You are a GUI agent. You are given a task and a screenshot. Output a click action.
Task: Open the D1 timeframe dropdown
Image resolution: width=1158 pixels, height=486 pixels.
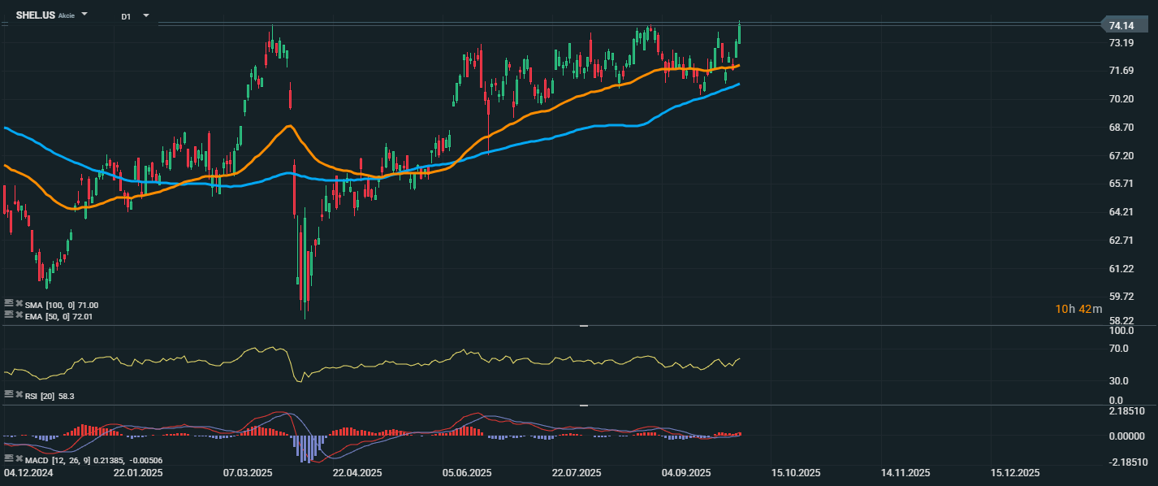point(145,15)
